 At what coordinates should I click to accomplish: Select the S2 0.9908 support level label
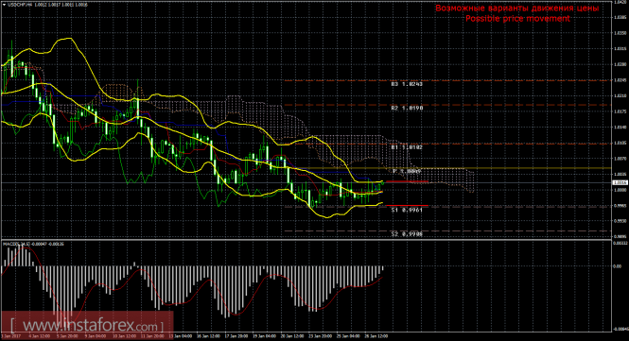click(x=407, y=234)
